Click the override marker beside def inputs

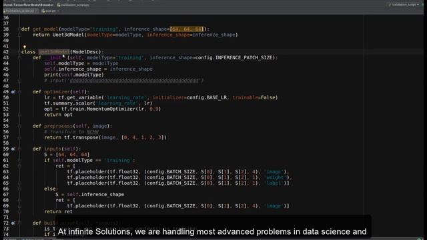coord(13,149)
